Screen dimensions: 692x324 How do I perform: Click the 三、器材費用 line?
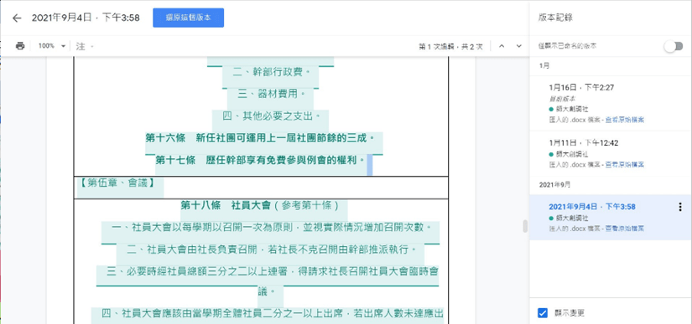tap(272, 93)
